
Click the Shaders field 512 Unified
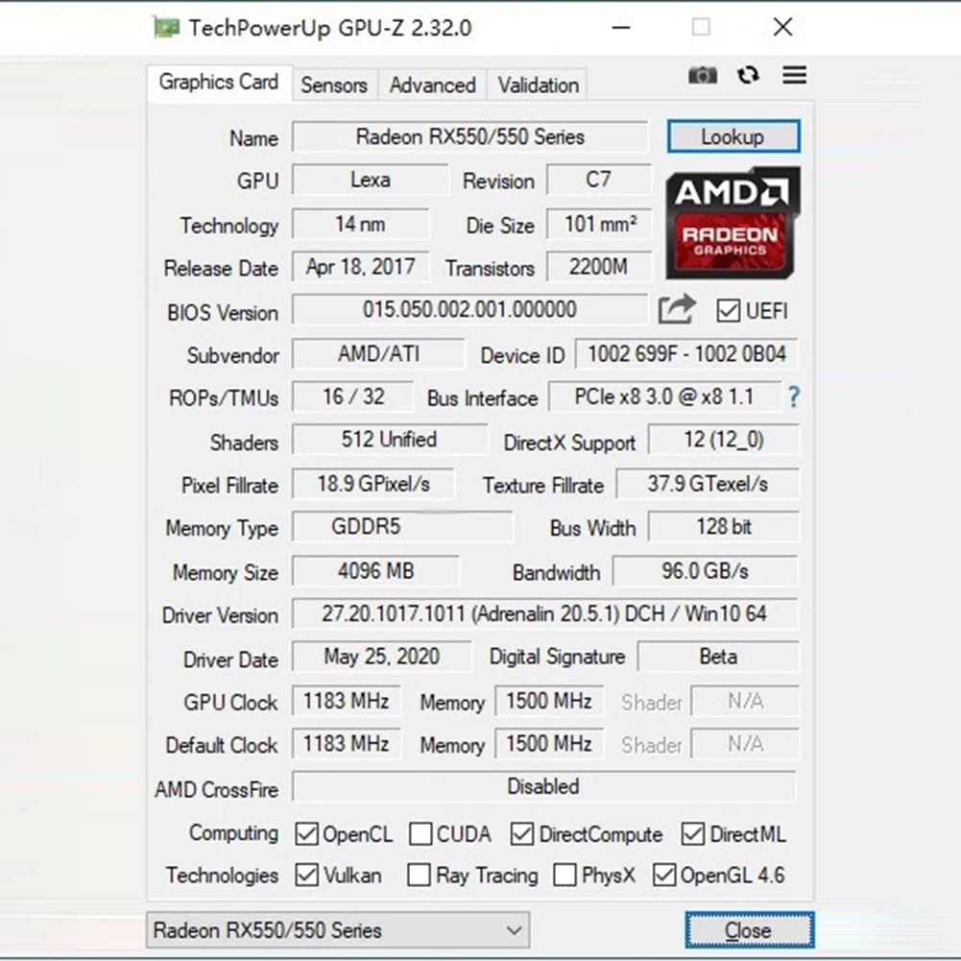click(x=389, y=440)
